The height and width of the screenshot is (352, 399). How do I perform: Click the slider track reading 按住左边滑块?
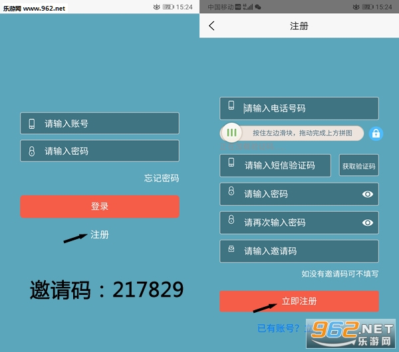292,133
